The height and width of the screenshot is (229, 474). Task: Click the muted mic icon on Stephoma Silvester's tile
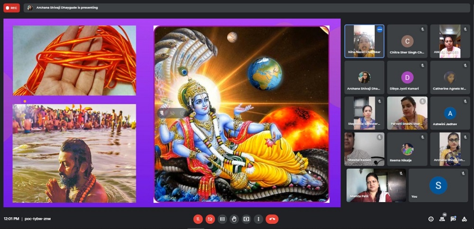[x=380, y=101]
